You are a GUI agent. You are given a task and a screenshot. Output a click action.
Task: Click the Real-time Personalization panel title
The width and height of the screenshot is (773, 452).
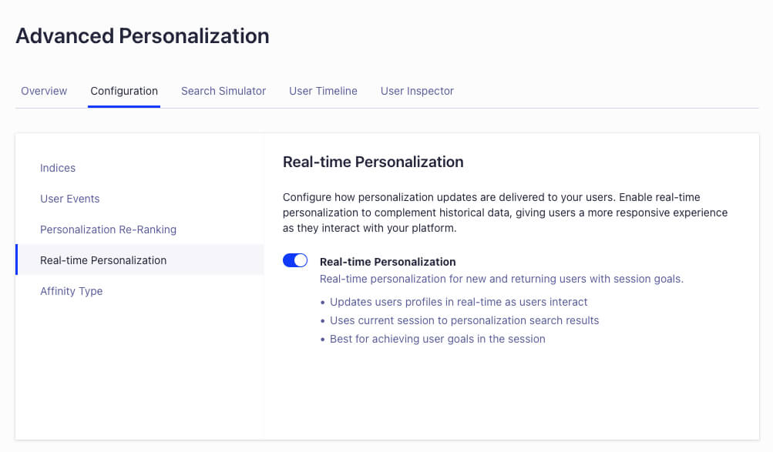[x=373, y=162]
